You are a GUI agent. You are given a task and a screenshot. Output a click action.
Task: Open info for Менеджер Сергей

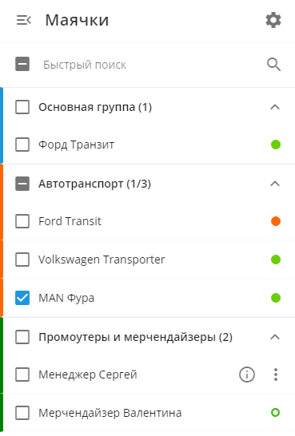247,375
